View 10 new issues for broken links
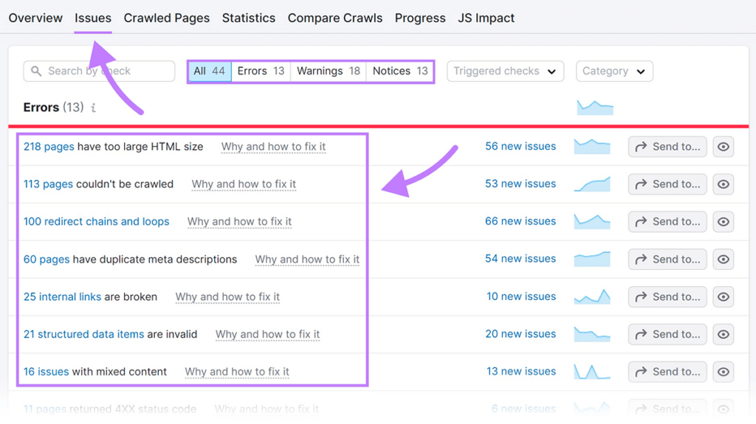 (520, 296)
